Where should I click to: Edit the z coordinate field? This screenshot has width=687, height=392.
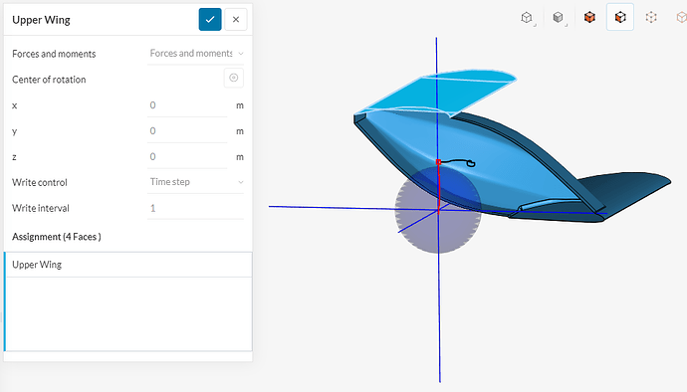tap(187, 157)
